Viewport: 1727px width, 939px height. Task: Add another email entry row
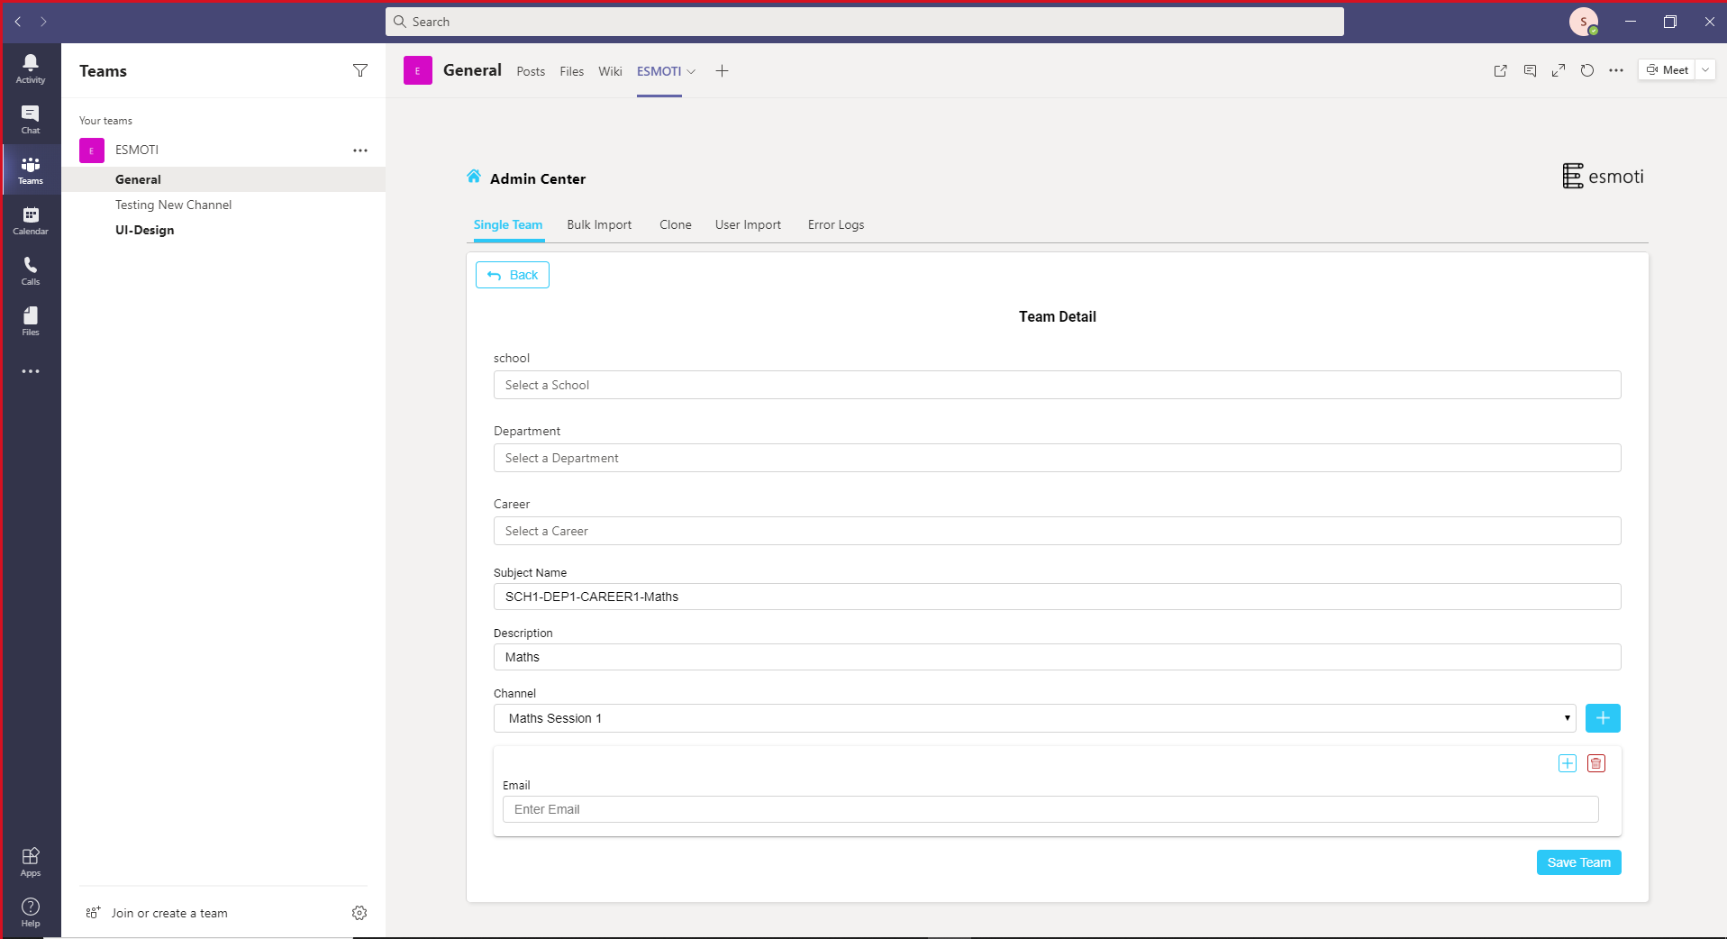point(1568,763)
